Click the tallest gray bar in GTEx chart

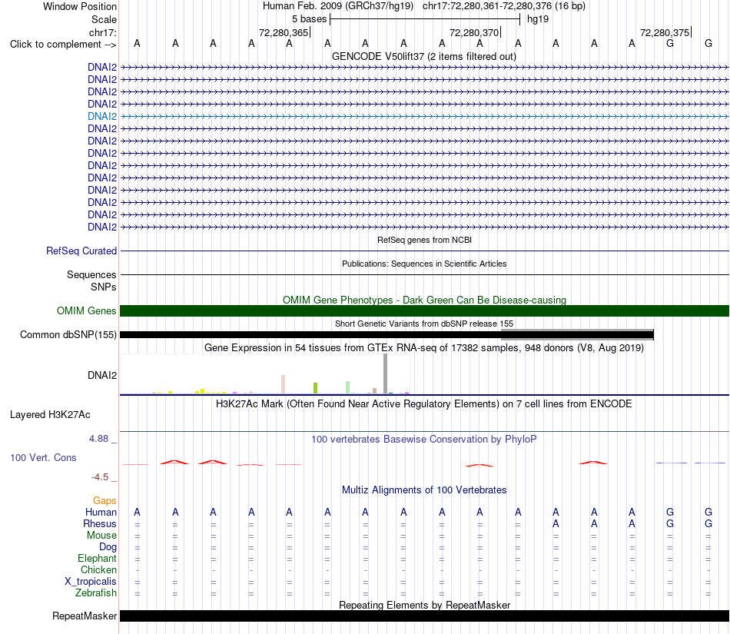(x=385, y=373)
